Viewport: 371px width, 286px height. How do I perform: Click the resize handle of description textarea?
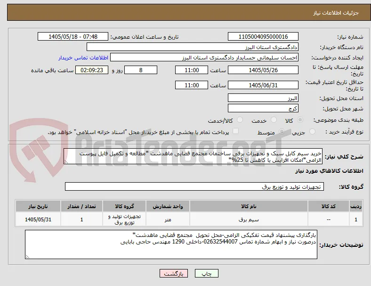[x=66, y=162]
